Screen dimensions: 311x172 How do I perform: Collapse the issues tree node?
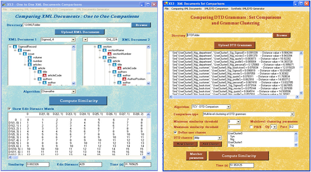point(15,50)
